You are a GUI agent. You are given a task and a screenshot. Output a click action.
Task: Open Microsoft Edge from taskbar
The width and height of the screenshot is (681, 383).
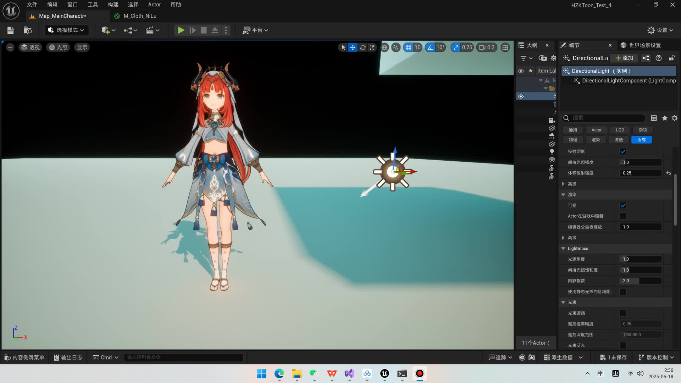[x=279, y=374]
